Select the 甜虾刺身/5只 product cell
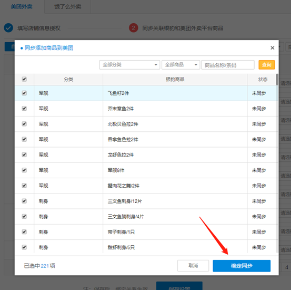Image resolution: width=291 pixels, height=290 pixels. point(175,246)
